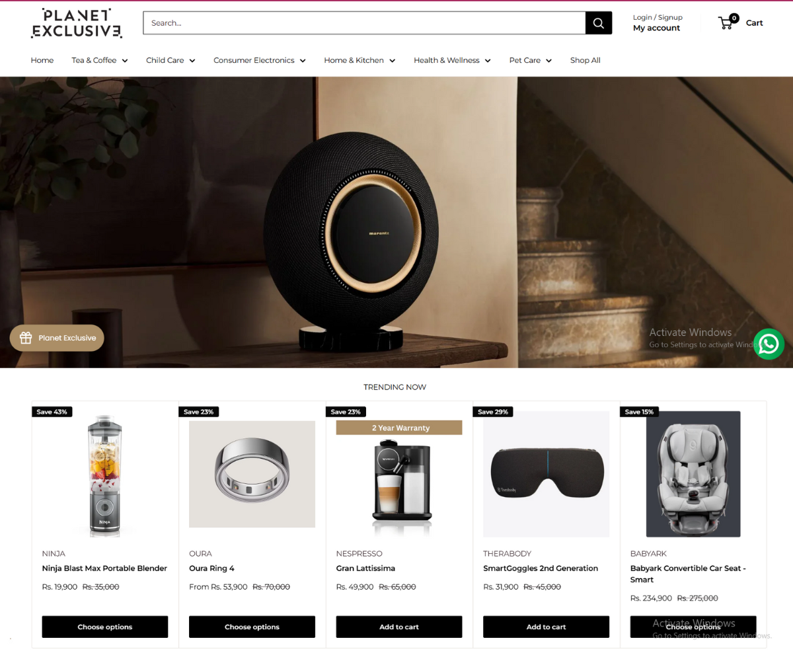The image size is (793, 661).
Task: Open Babyark Convertible Car Seat product title
Action: pos(688,574)
